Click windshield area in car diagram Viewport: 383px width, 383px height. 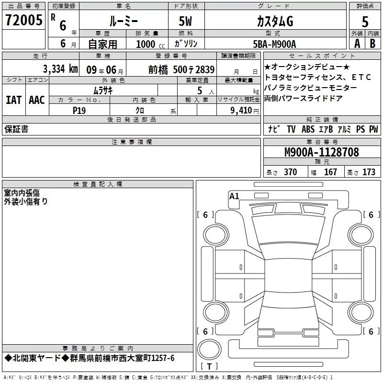click(x=288, y=230)
